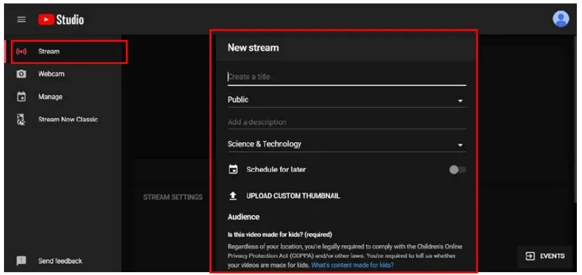Open the Science & Technology category dropdown
582x275 pixels.
click(346, 144)
